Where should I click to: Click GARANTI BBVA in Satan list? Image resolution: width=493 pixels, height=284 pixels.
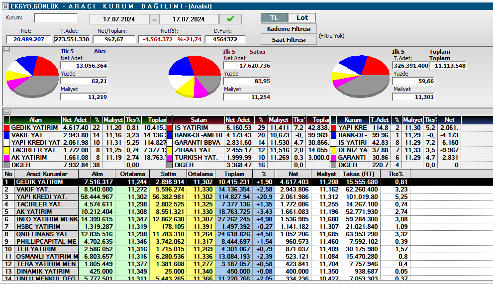(197, 142)
